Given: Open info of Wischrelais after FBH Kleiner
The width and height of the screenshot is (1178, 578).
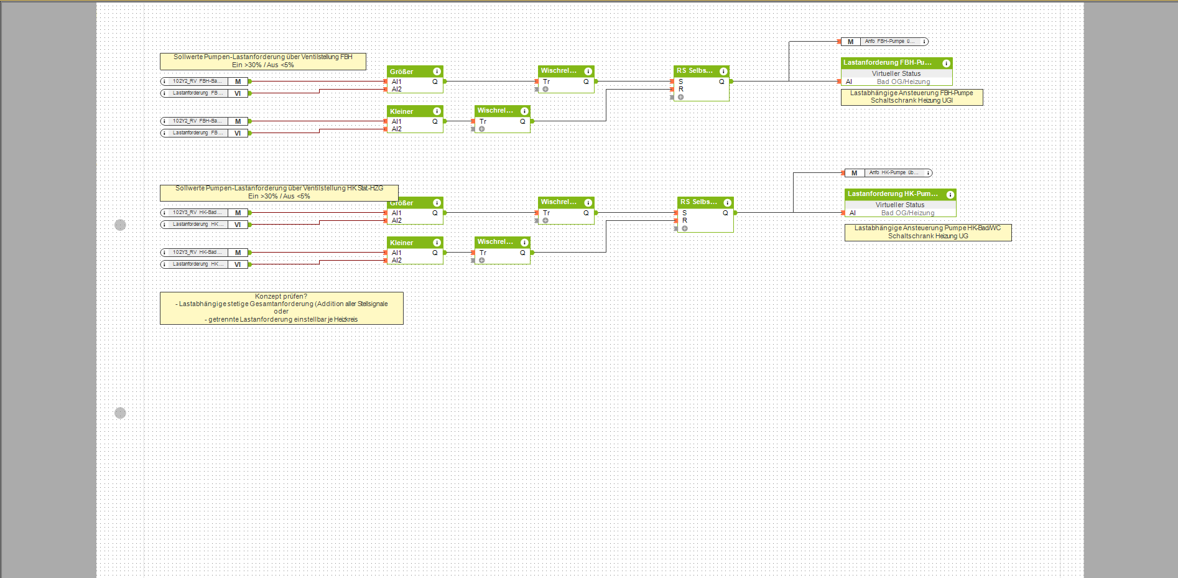Looking at the screenshot, I should [x=524, y=111].
